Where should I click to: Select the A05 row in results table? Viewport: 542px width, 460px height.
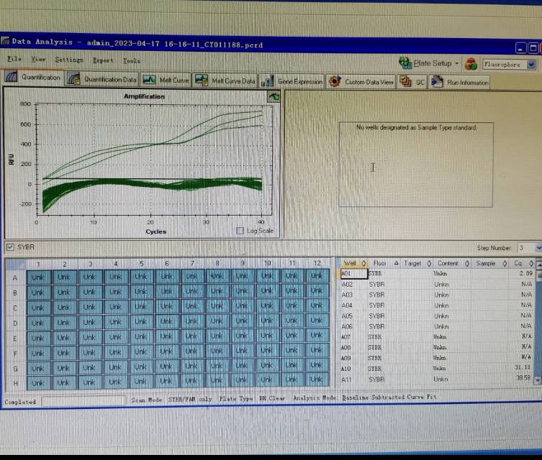coord(437,316)
